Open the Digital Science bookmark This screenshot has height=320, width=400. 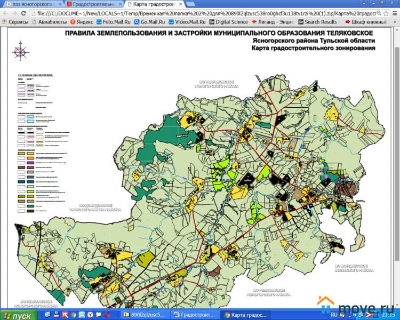tap(229, 22)
